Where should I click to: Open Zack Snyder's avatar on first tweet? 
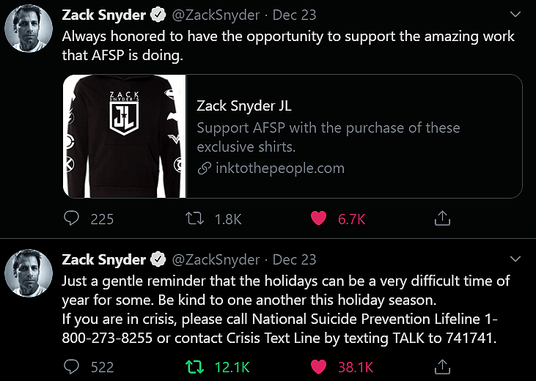[x=28, y=33]
